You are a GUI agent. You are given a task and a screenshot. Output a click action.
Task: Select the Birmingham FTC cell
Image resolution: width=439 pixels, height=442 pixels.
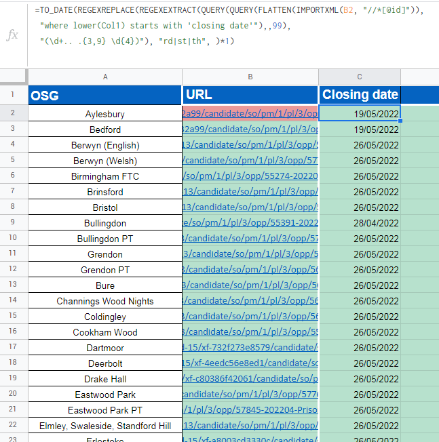(105, 176)
